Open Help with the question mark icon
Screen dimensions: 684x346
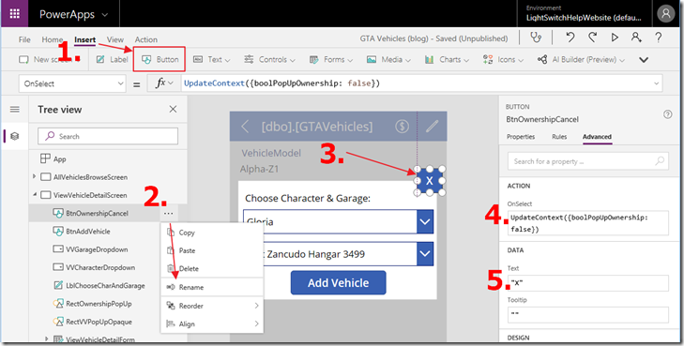[659, 38]
